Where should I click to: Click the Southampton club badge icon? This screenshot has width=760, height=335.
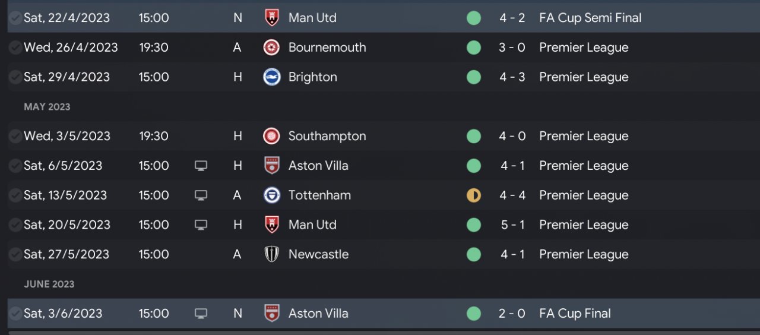(x=271, y=136)
